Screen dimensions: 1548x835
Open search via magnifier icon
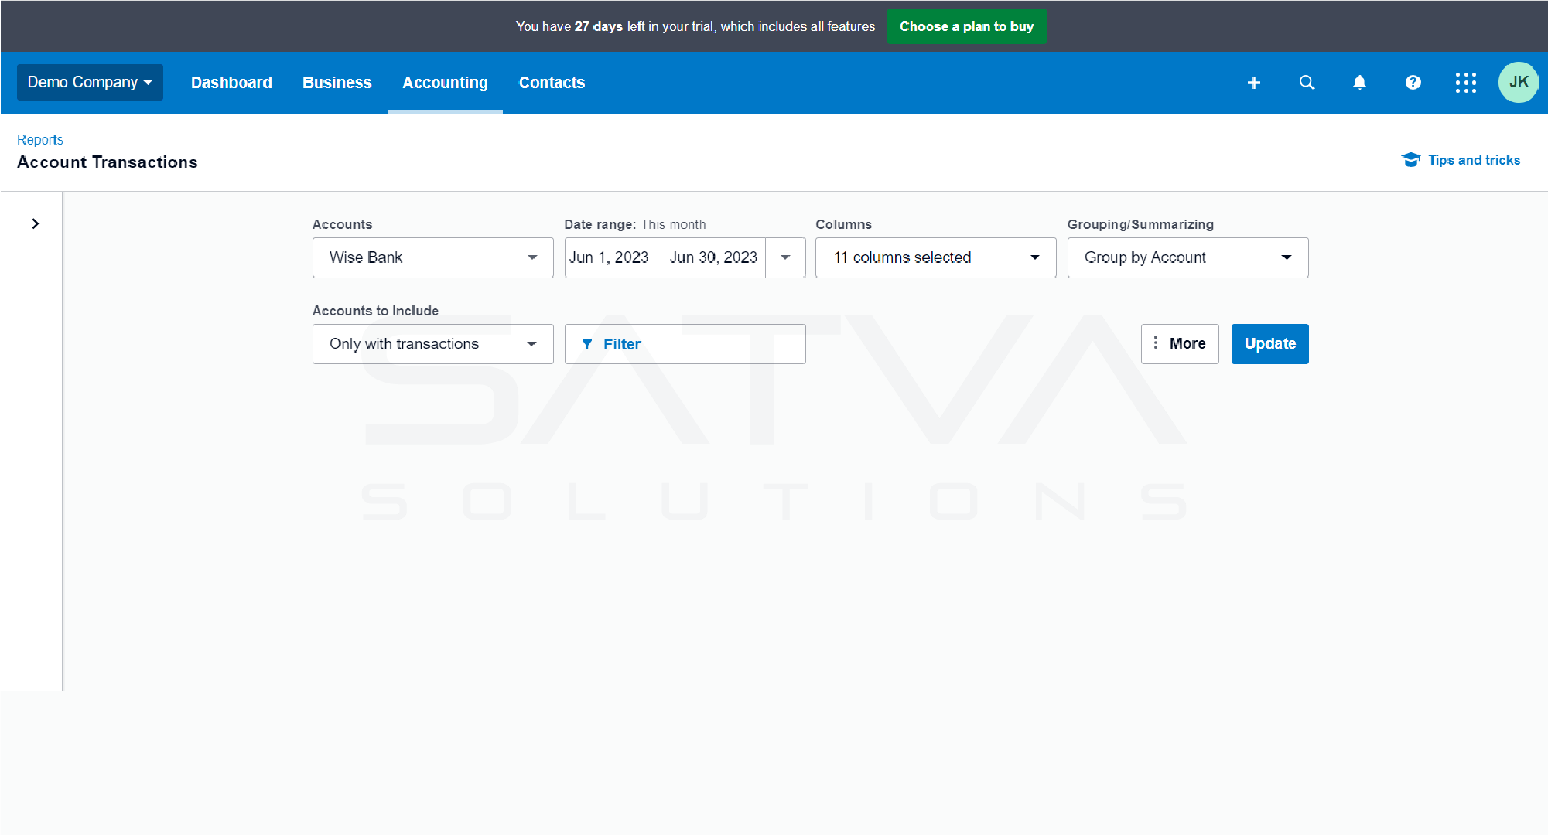coord(1307,83)
